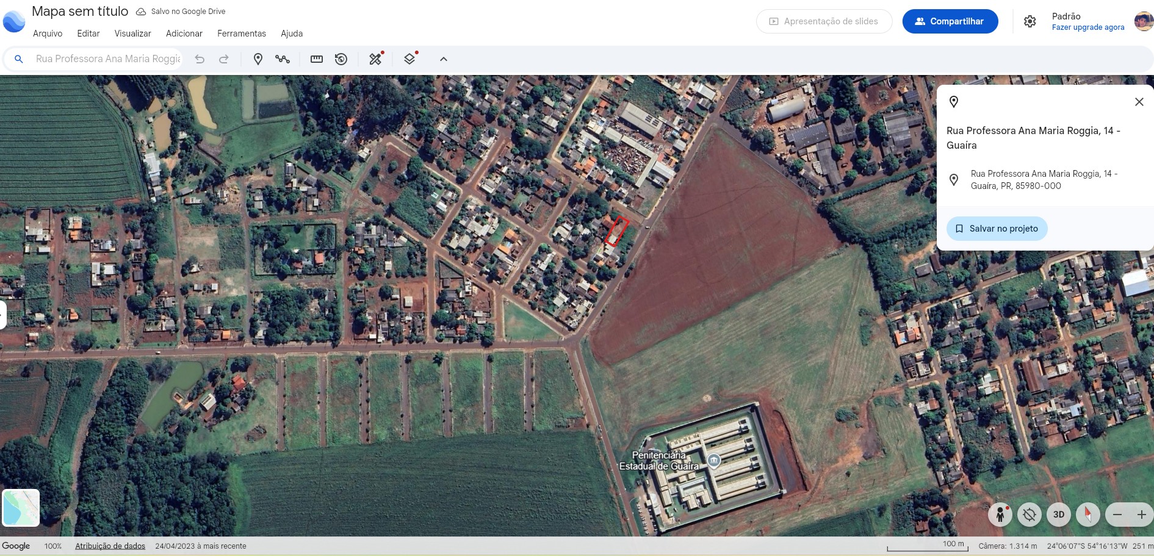The width and height of the screenshot is (1154, 556).
Task: Open the map layers icon
Action: 410,59
